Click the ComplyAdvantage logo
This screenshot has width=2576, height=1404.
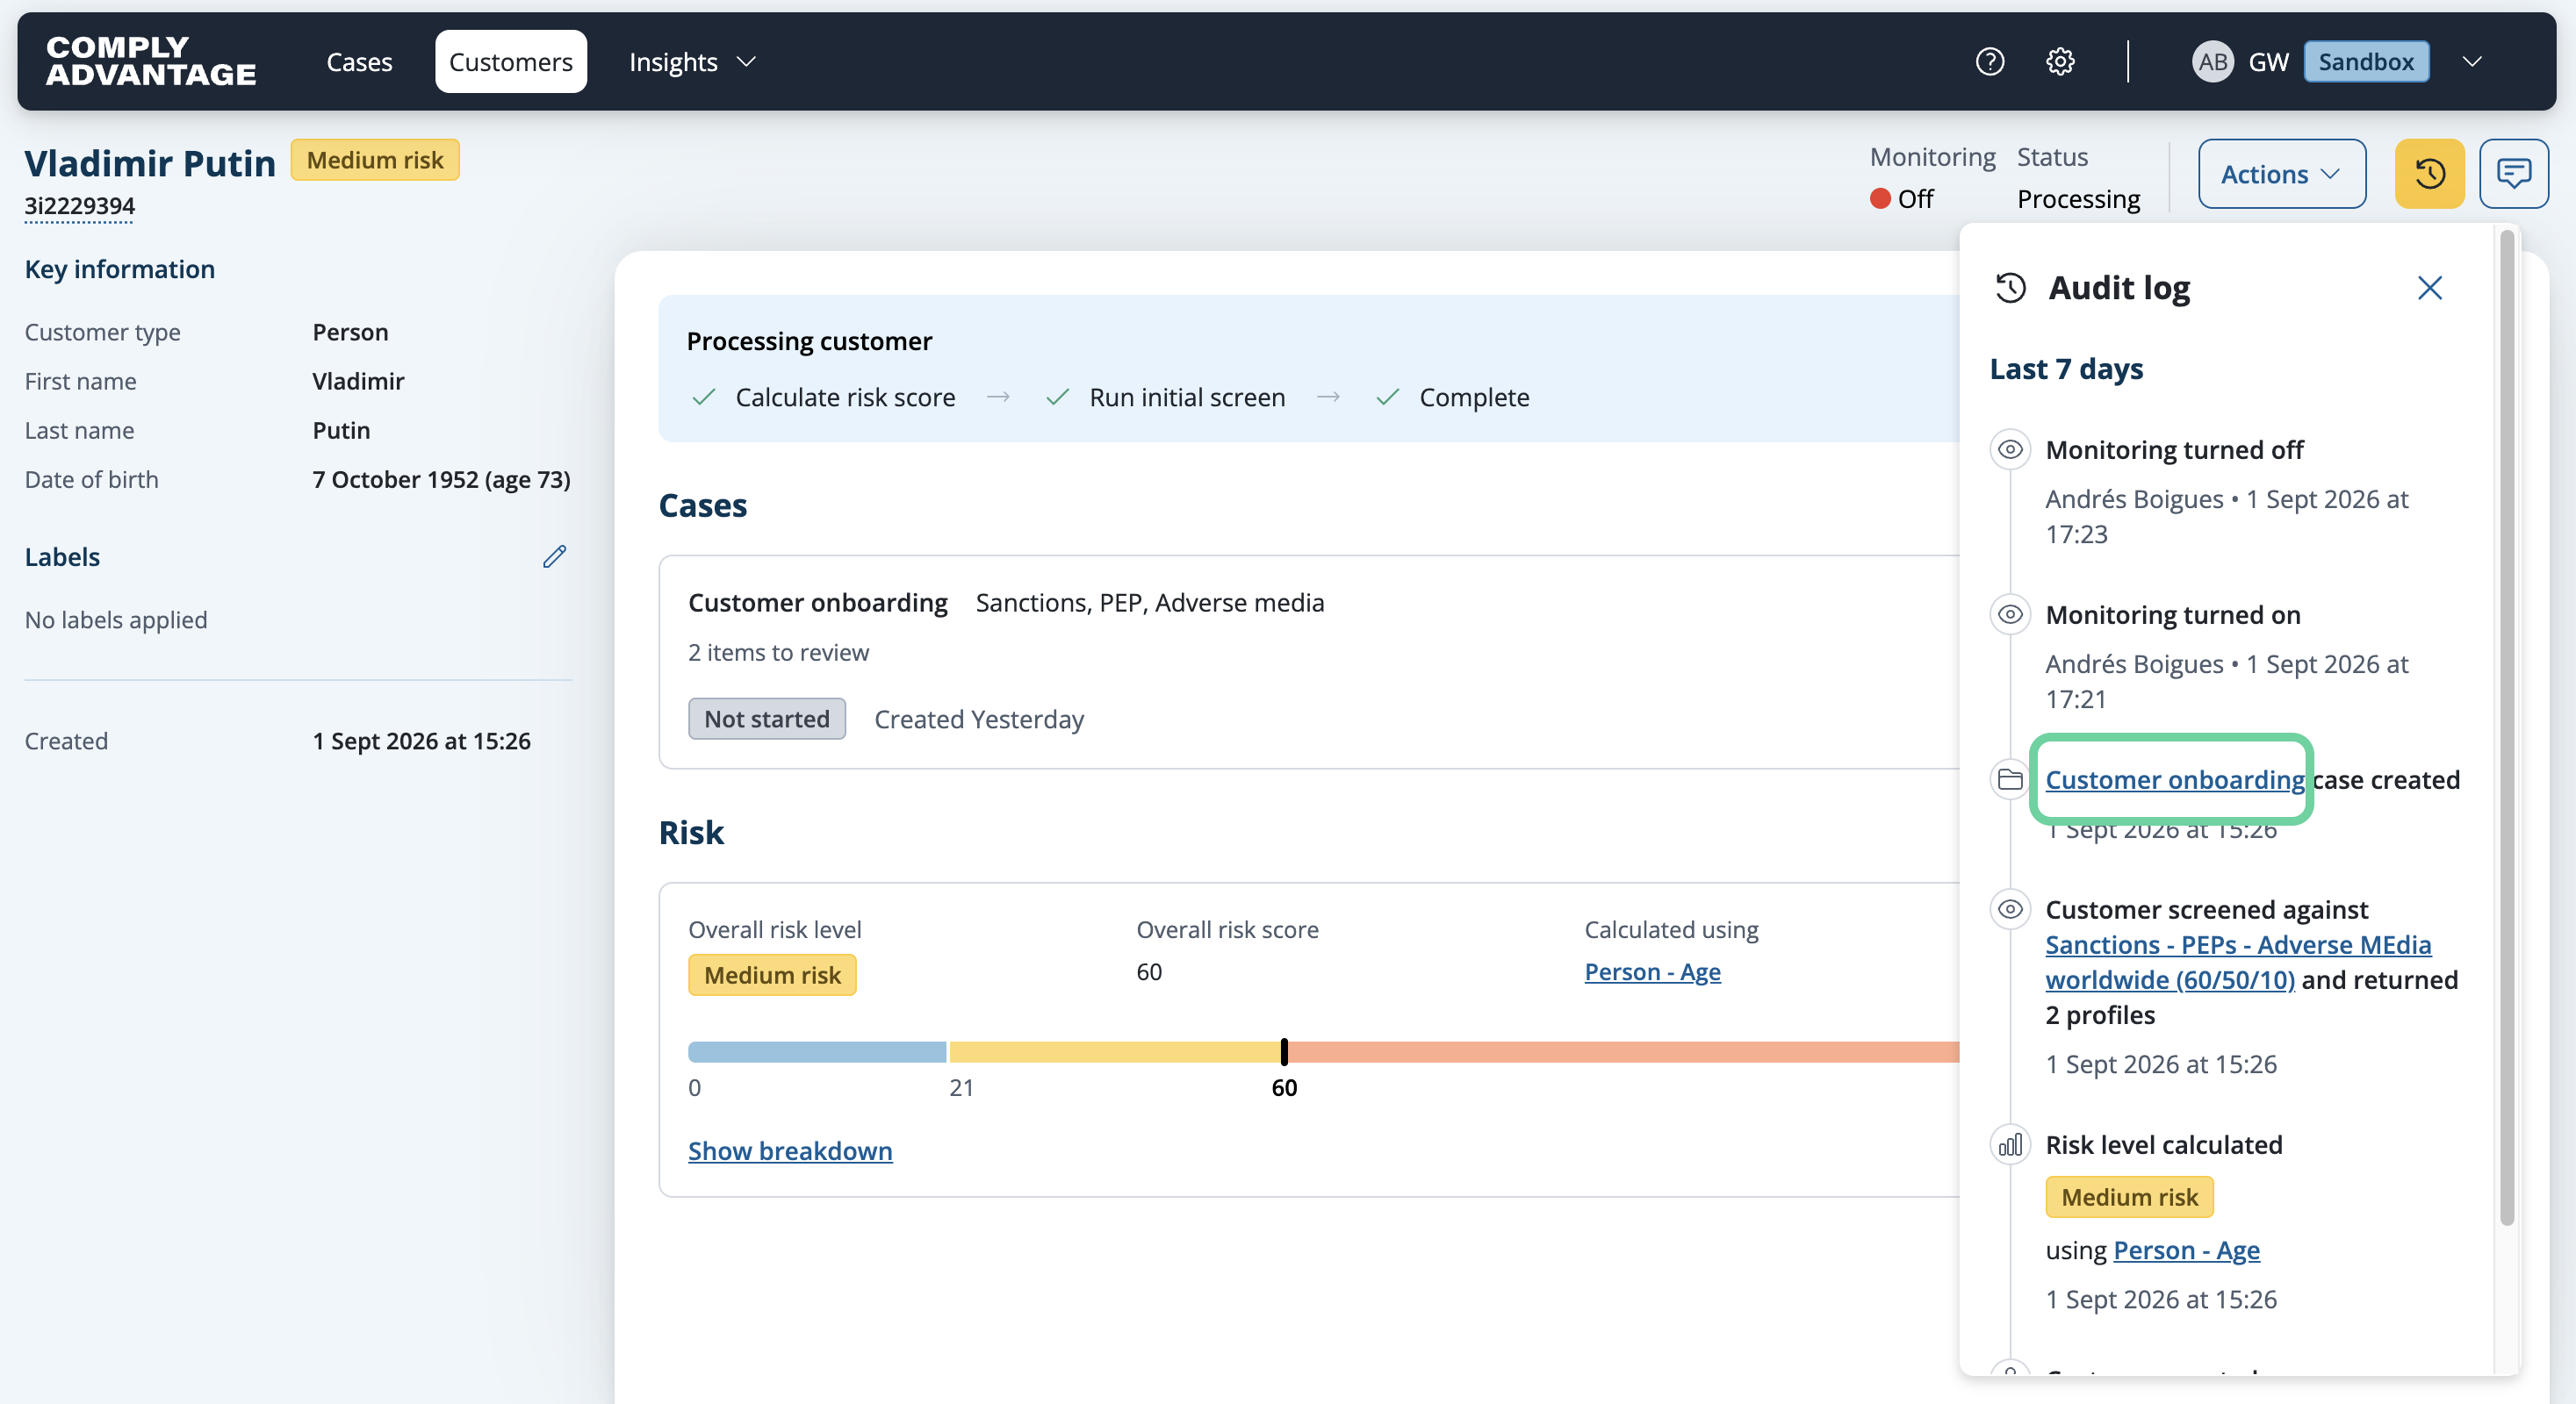tap(151, 61)
